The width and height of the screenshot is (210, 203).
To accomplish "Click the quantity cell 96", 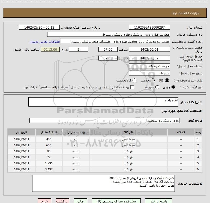I will [49, 151].
